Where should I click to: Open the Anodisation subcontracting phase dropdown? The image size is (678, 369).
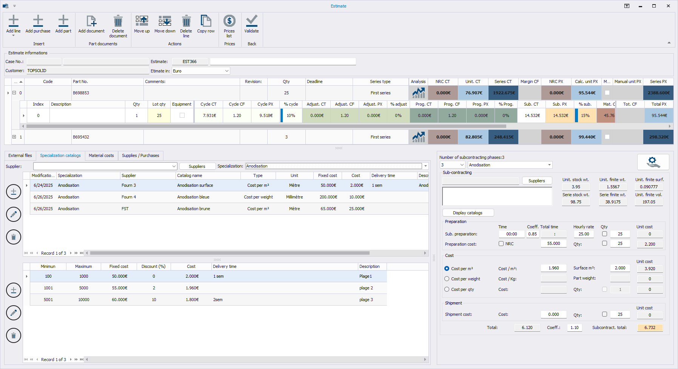point(549,165)
